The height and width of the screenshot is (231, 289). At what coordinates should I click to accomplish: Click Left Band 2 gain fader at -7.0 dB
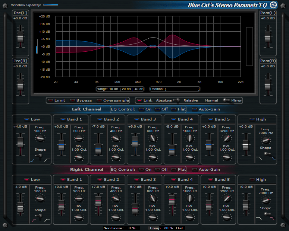click(x=98, y=148)
